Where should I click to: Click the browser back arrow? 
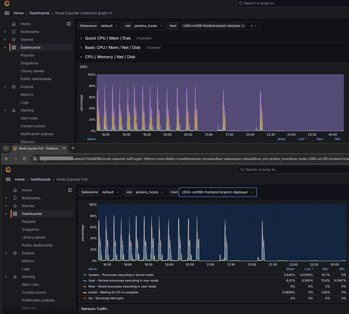[x=6, y=159]
